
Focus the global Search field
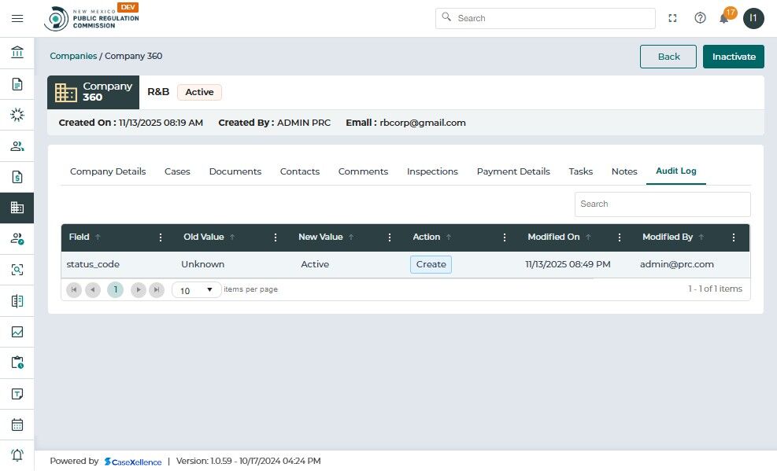coord(546,18)
